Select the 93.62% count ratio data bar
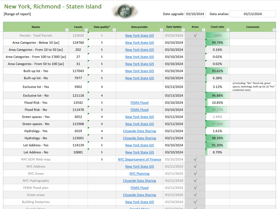279x209 pixels. coord(217,71)
